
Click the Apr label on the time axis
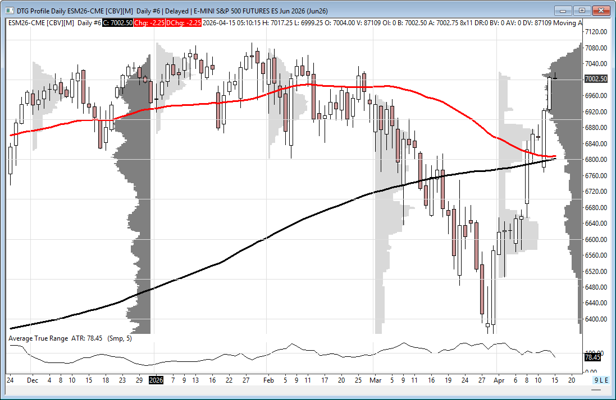498,380
